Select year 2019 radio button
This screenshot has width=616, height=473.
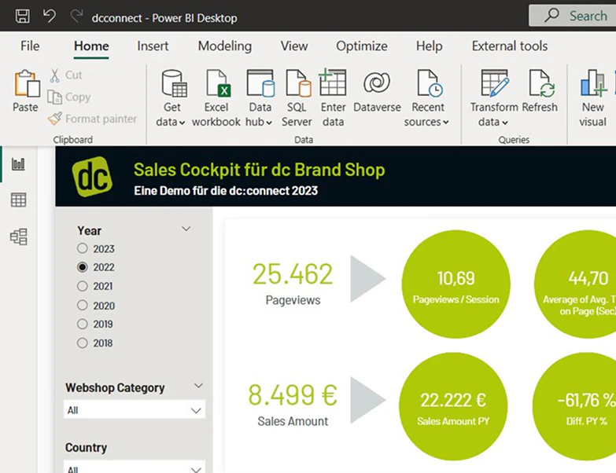point(82,324)
